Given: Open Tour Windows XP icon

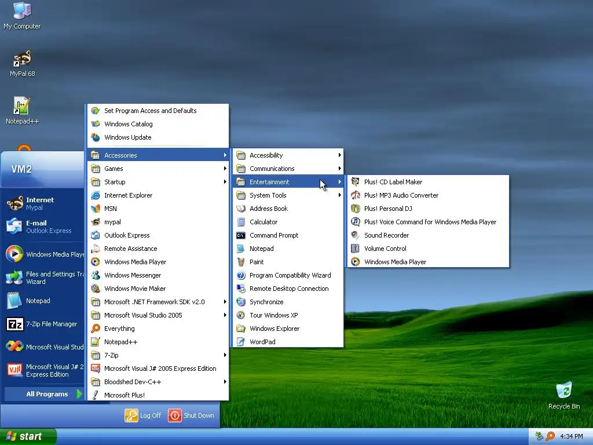Looking at the screenshot, I should (241, 315).
